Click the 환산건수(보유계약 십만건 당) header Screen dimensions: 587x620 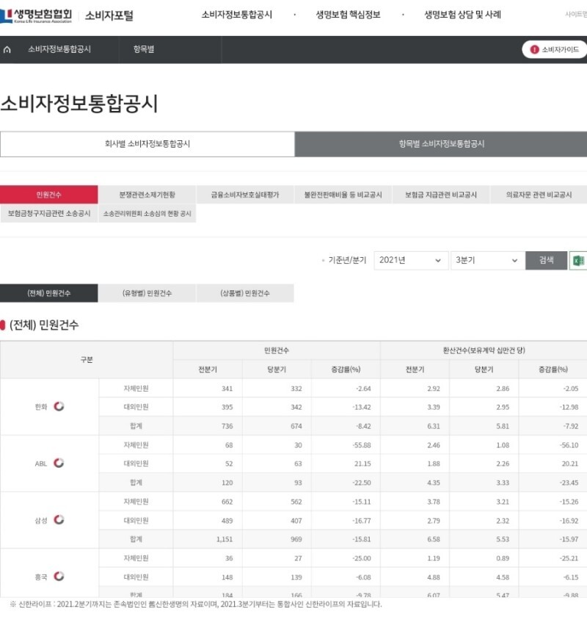(484, 350)
